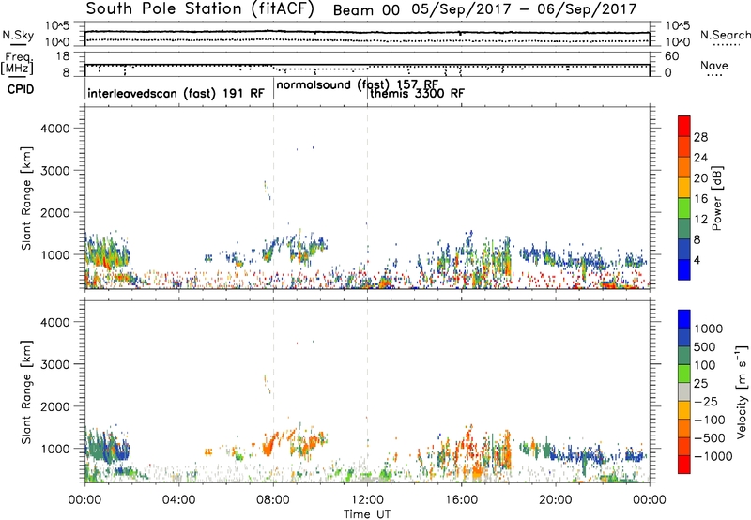
Task: Click the '-500' label on the Velocity colorbar
Action: pos(711,438)
